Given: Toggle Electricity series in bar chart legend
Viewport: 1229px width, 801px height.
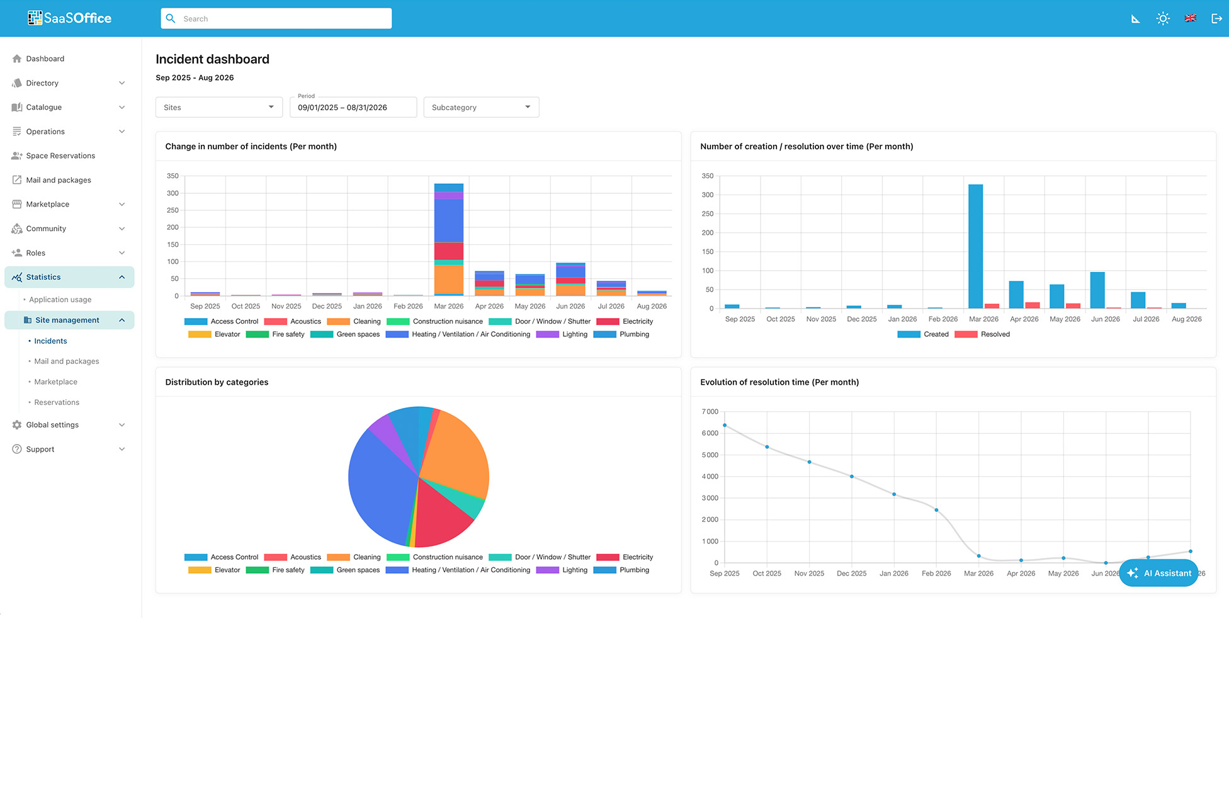Looking at the screenshot, I should coord(625,321).
